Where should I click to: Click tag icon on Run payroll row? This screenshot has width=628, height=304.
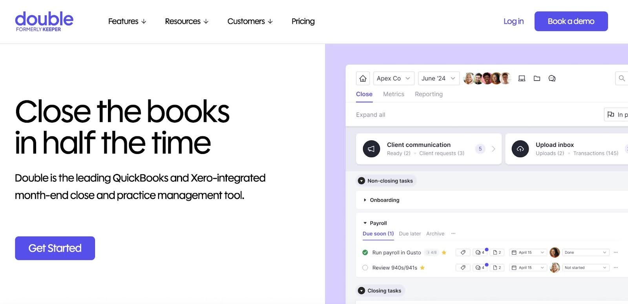pyautogui.click(x=463, y=253)
